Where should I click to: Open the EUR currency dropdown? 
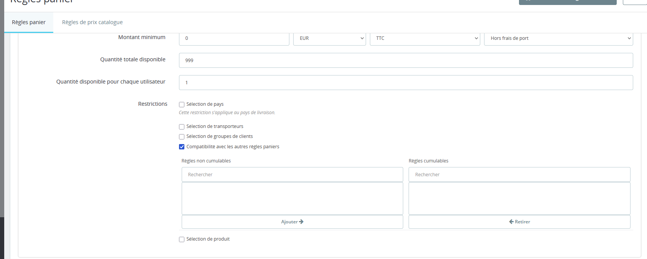coord(330,38)
